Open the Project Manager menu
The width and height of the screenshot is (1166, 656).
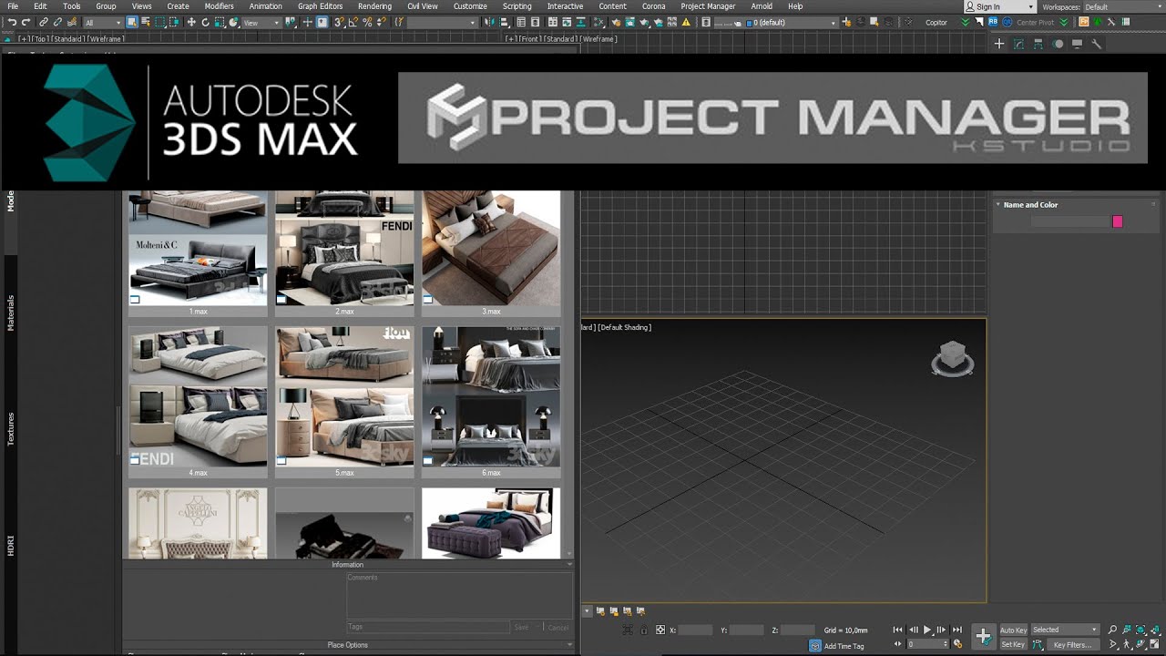[x=708, y=6]
